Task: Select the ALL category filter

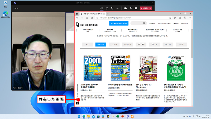Action: [87, 44]
